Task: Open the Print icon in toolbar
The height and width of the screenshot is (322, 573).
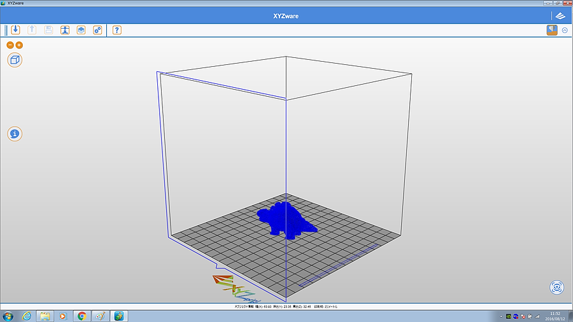Action: click(x=65, y=30)
